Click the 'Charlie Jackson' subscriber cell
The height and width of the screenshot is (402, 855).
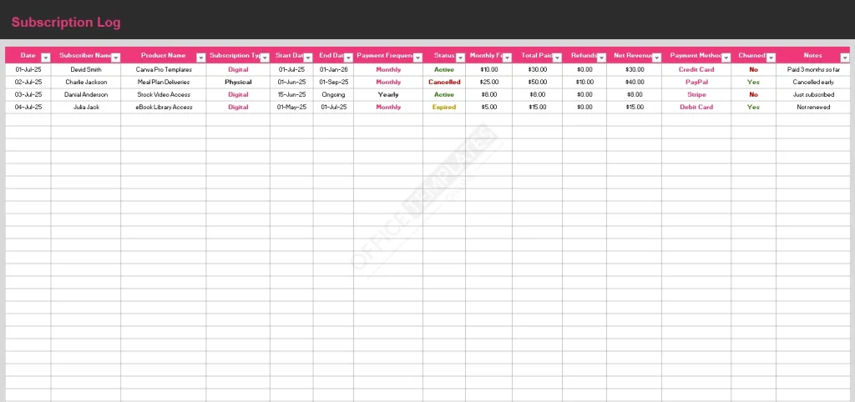[86, 83]
